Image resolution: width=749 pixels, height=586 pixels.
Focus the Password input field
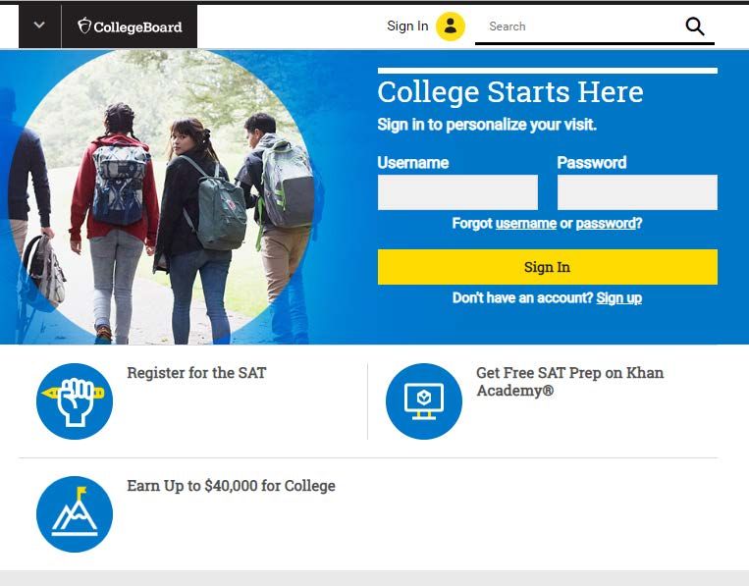pyautogui.click(x=637, y=192)
